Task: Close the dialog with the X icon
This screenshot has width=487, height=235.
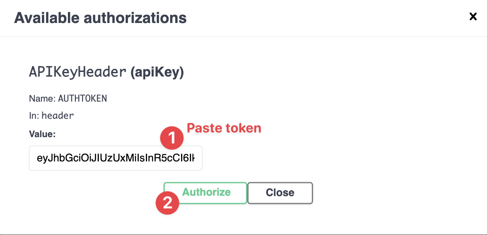Action: click(x=473, y=16)
